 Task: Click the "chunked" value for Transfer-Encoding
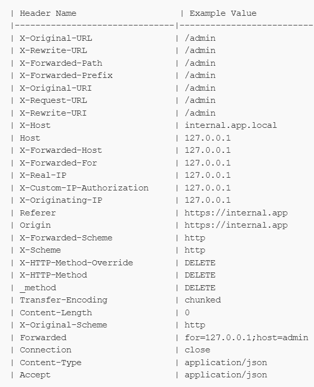[203, 300]
